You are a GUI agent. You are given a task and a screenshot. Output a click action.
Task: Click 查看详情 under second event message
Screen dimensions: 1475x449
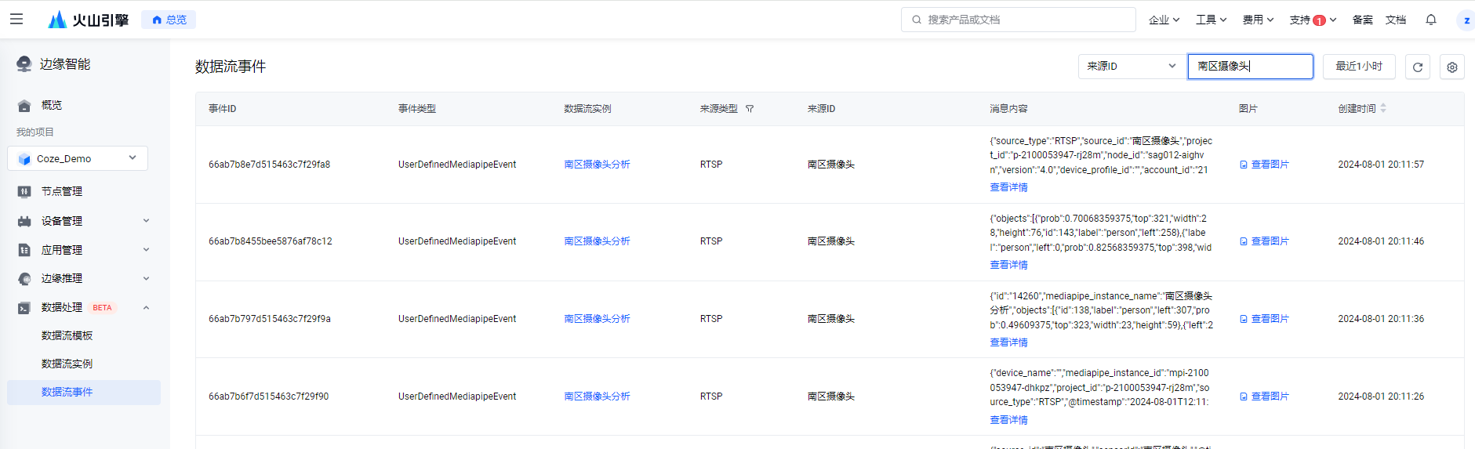1008,265
